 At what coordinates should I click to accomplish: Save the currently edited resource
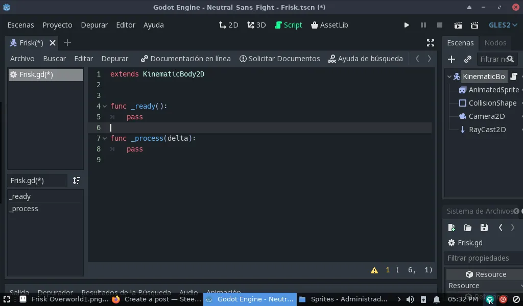pos(484,227)
